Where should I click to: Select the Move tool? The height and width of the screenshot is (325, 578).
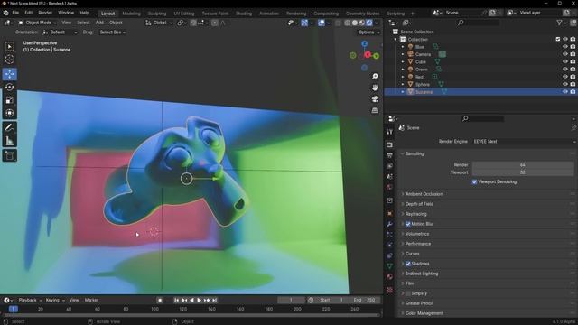pos(10,74)
